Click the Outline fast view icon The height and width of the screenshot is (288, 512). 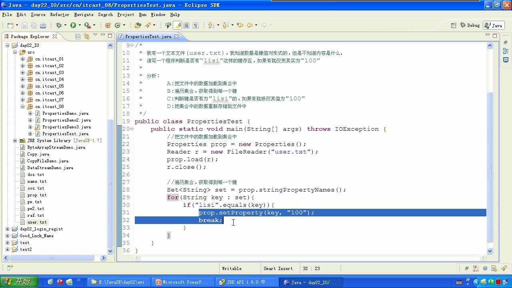[506, 51]
